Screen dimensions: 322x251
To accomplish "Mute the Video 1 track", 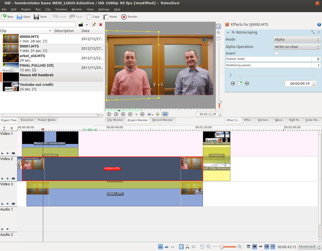I will tap(8, 153).
